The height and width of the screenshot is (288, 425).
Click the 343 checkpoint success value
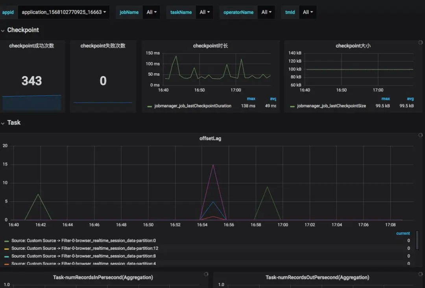point(32,81)
